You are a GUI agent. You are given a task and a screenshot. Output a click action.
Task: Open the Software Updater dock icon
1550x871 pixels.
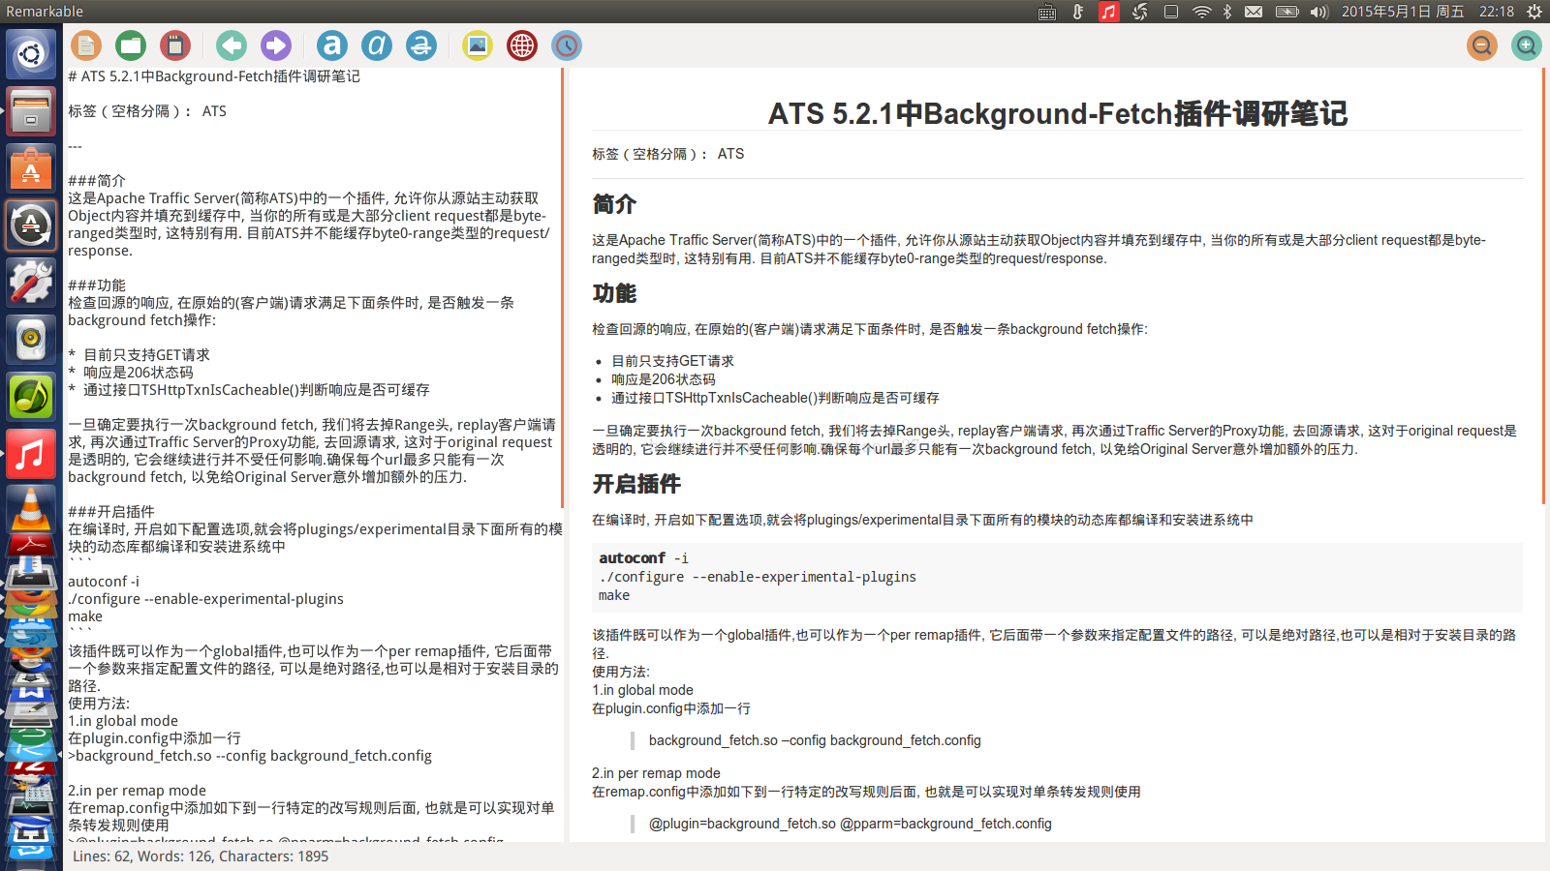[31, 225]
